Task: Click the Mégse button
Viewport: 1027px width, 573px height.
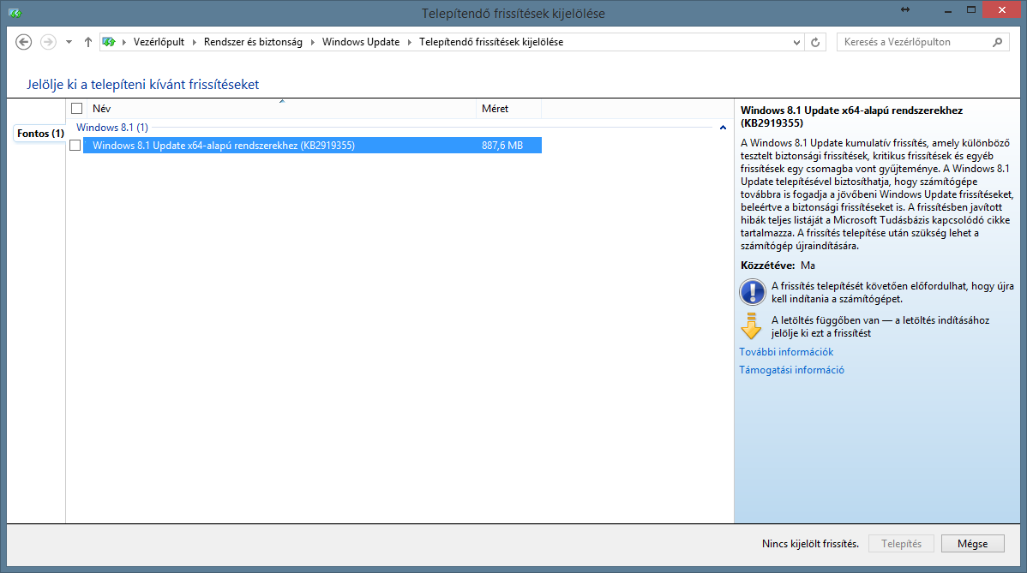Action: [x=973, y=544]
